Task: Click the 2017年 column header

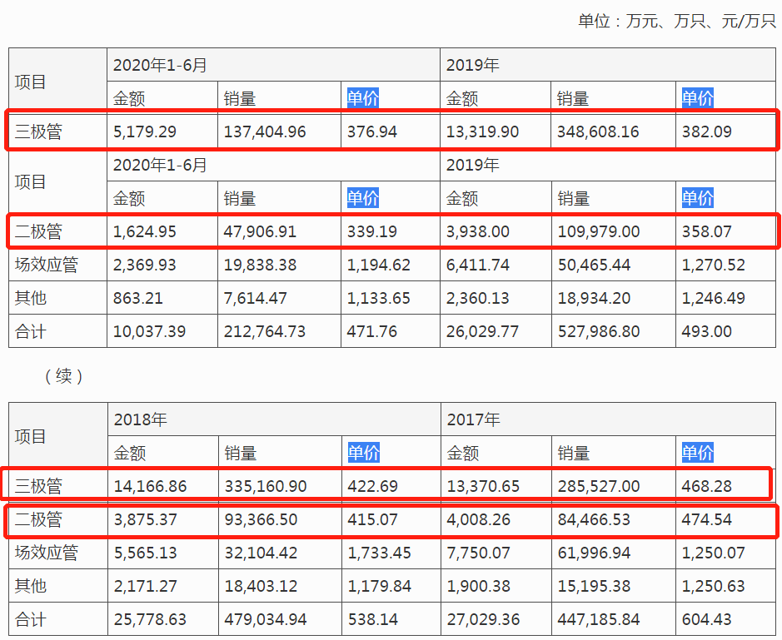Action: coord(472,419)
